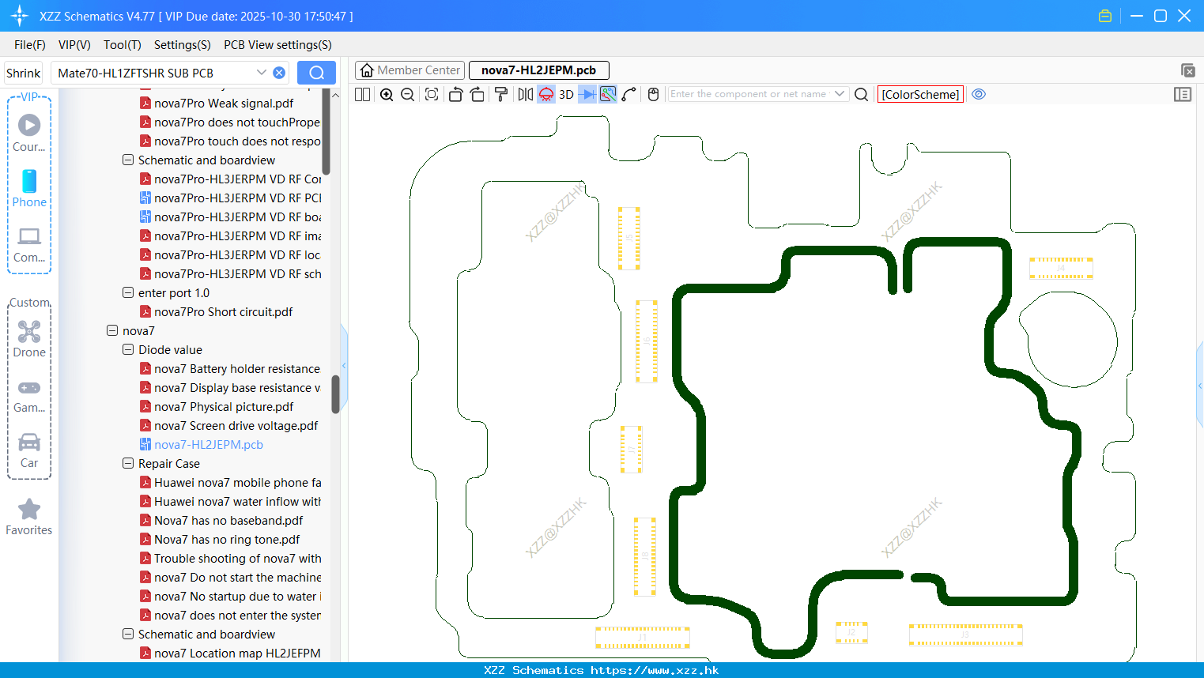Click the blue search button
The height and width of the screenshot is (678, 1204).
pyautogui.click(x=316, y=73)
